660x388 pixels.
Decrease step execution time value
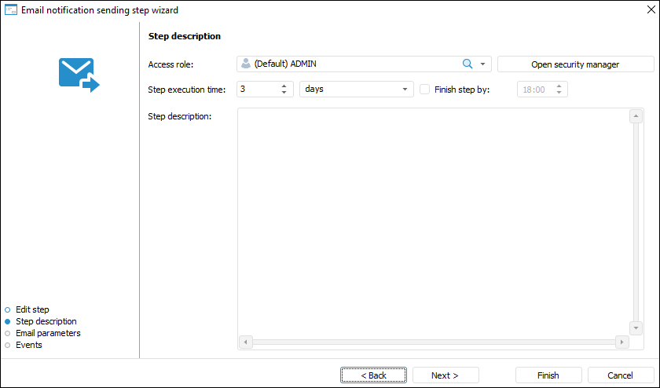[284, 93]
